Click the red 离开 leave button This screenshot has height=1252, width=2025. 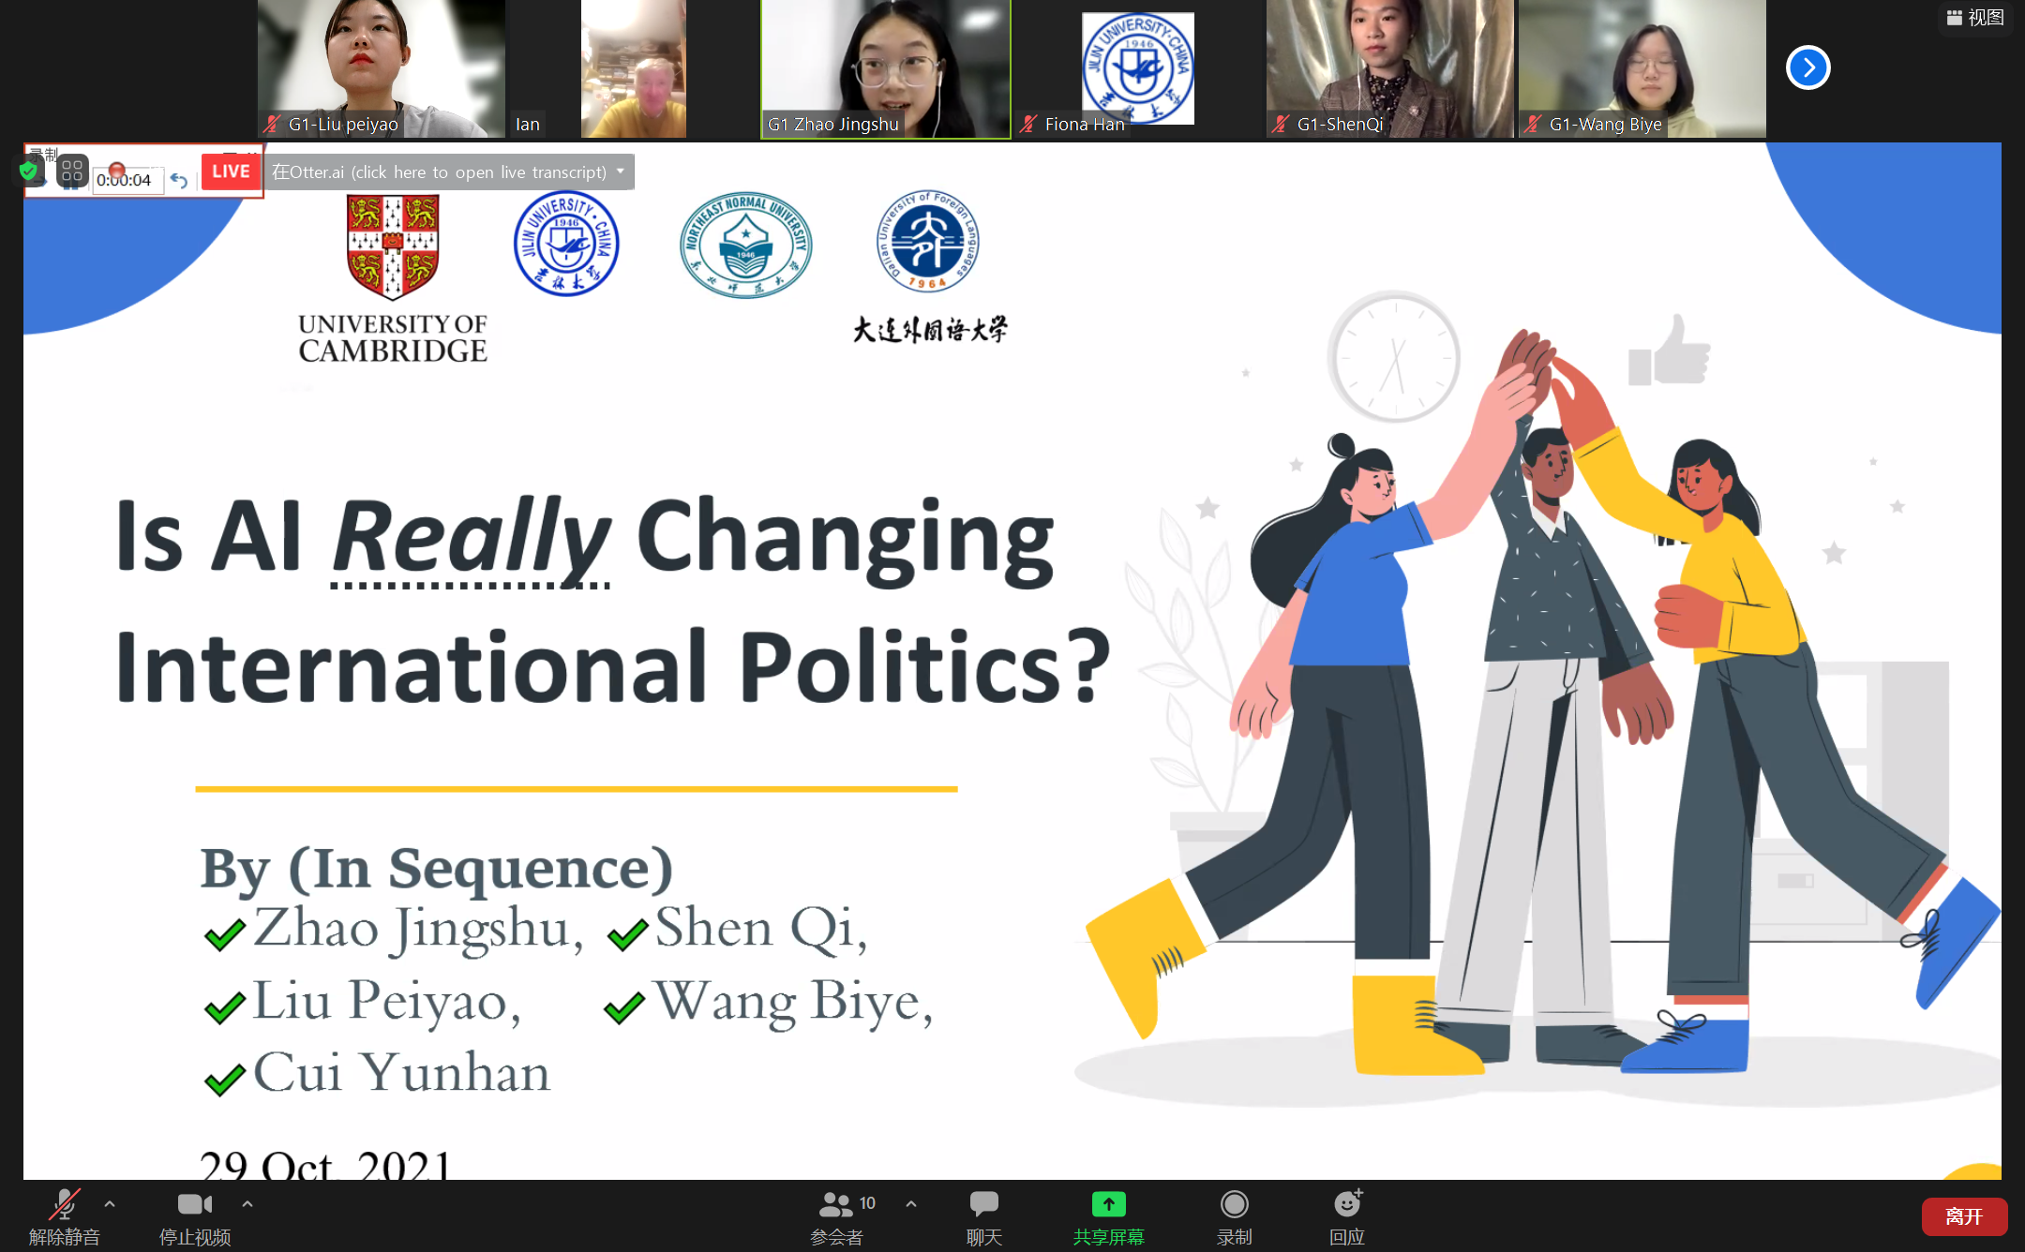click(1964, 1215)
